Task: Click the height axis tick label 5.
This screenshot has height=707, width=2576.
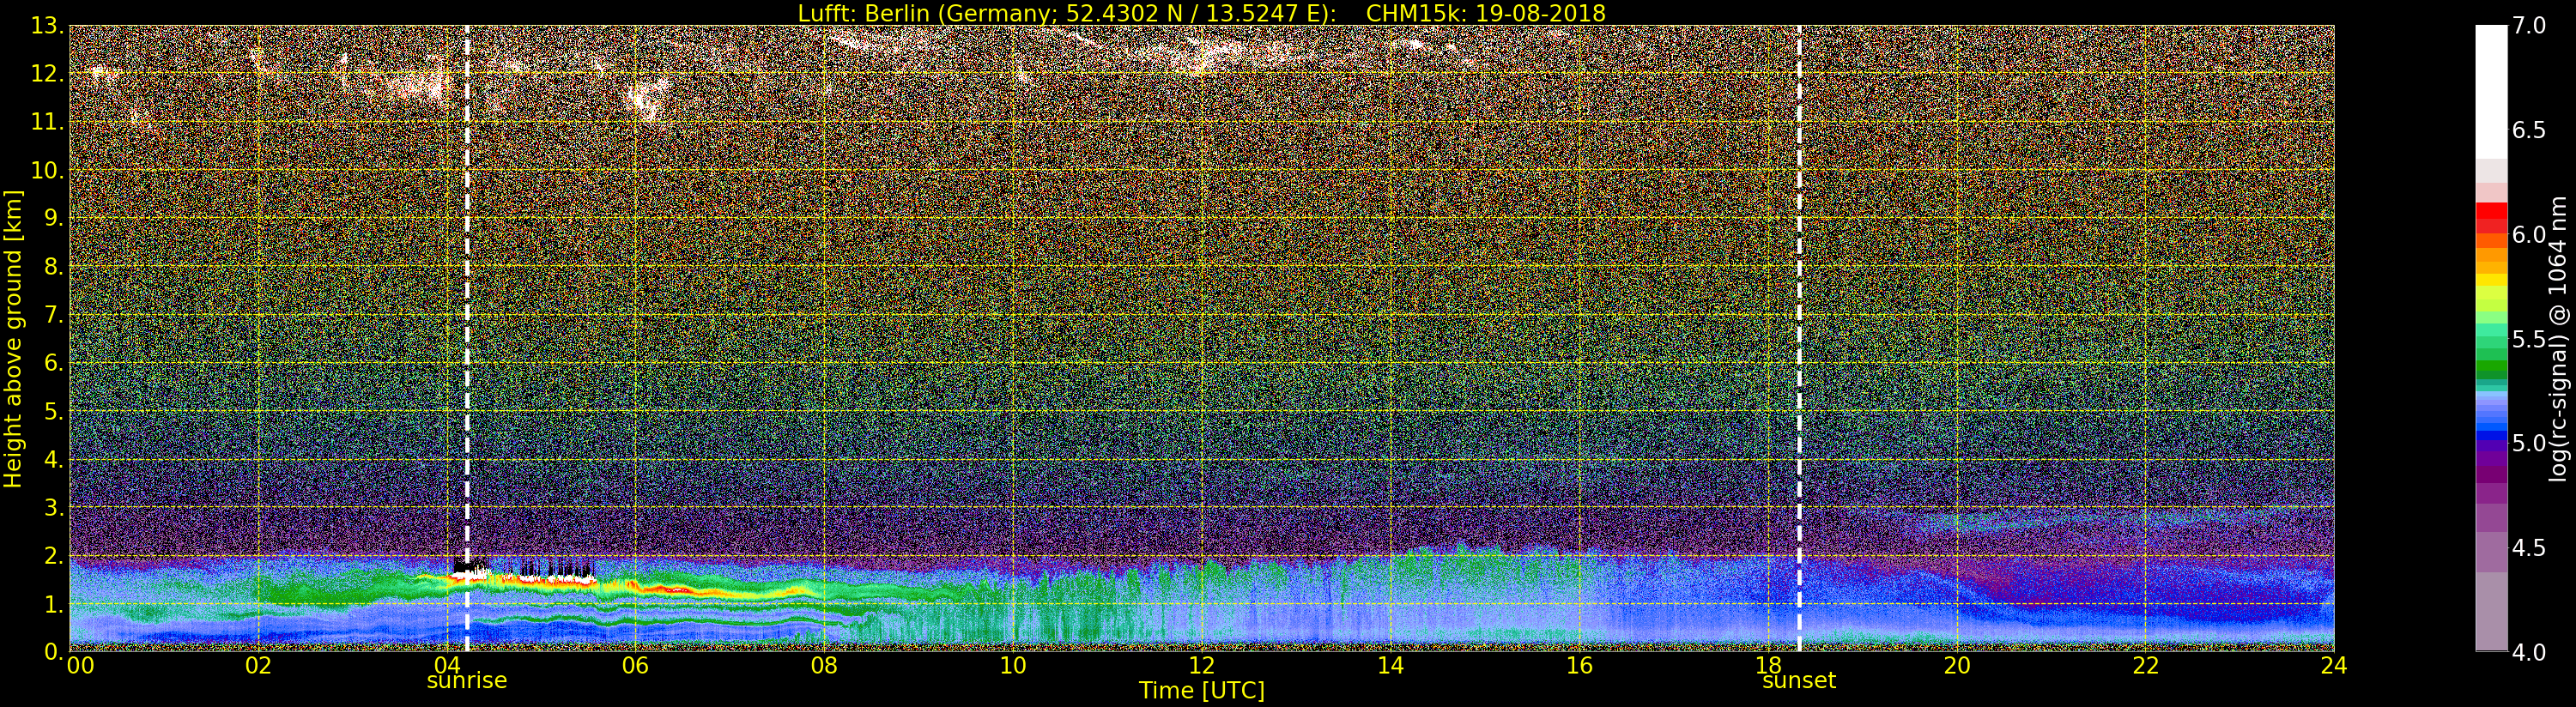Action: 54,411
